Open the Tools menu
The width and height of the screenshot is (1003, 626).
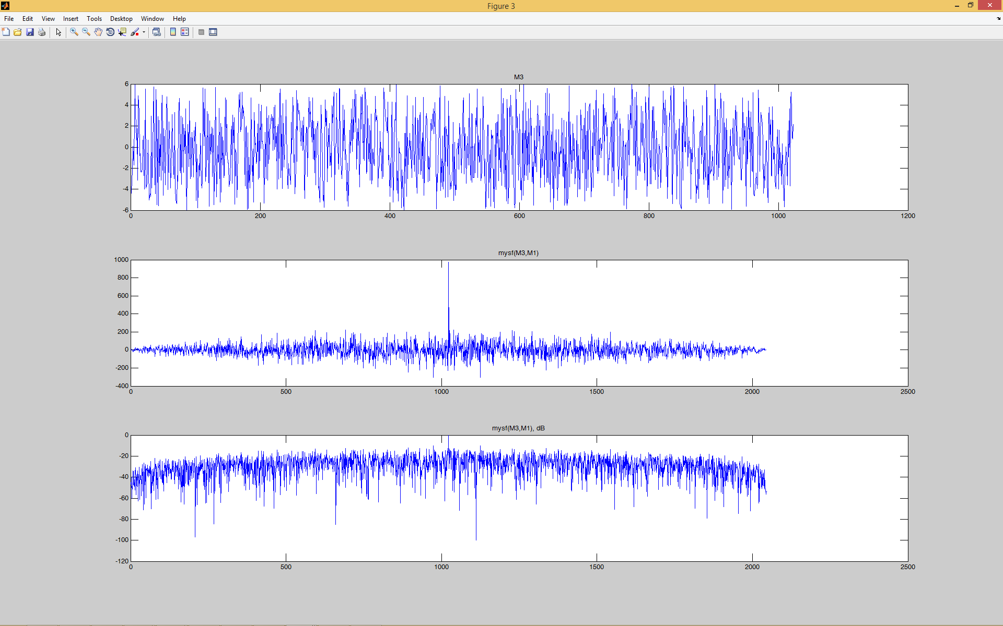(x=94, y=19)
